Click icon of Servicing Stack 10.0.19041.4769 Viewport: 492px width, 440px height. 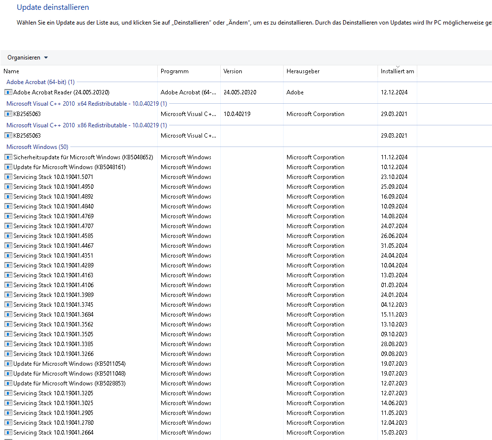(8, 216)
